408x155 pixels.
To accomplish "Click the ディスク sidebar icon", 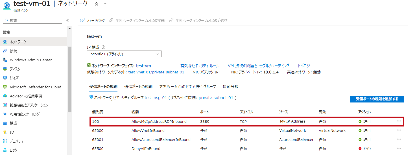I will tap(5, 69).
